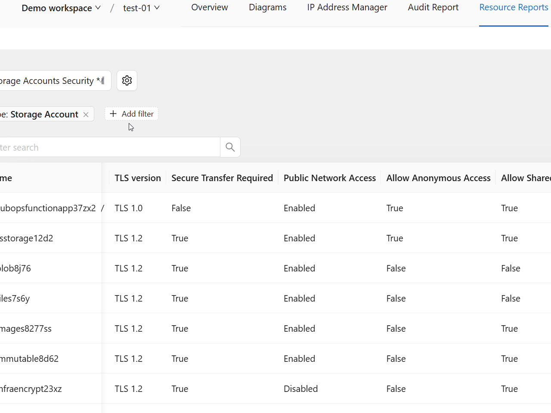The image size is (551, 413).
Task: Click the iles7s6y resource name
Action: coord(15,298)
